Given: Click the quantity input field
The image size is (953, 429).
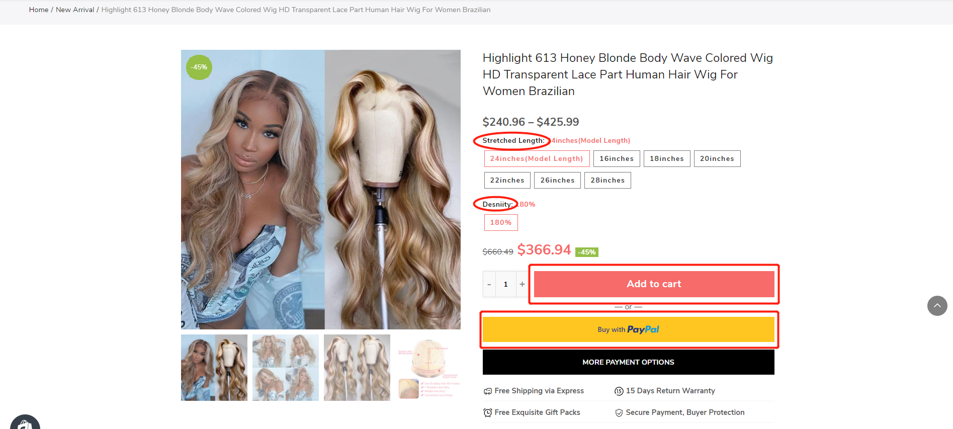Looking at the screenshot, I should point(505,284).
